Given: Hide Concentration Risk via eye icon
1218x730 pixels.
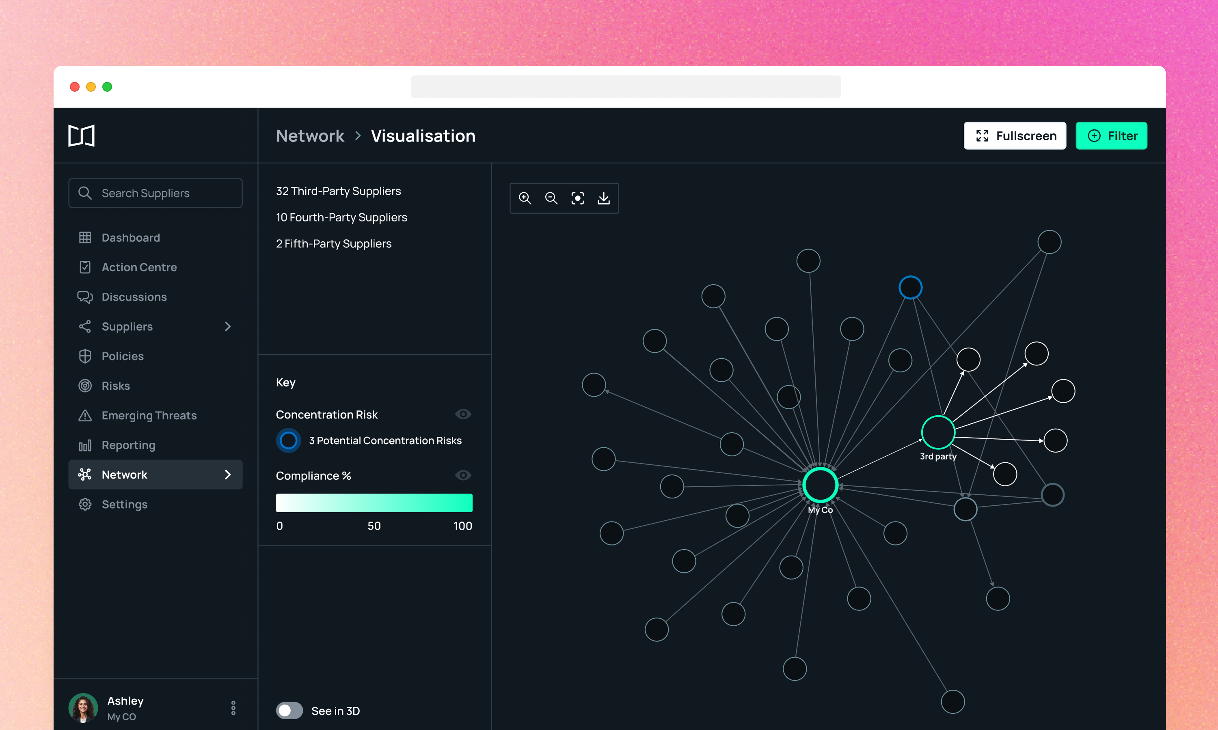Looking at the screenshot, I should tap(463, 414).
